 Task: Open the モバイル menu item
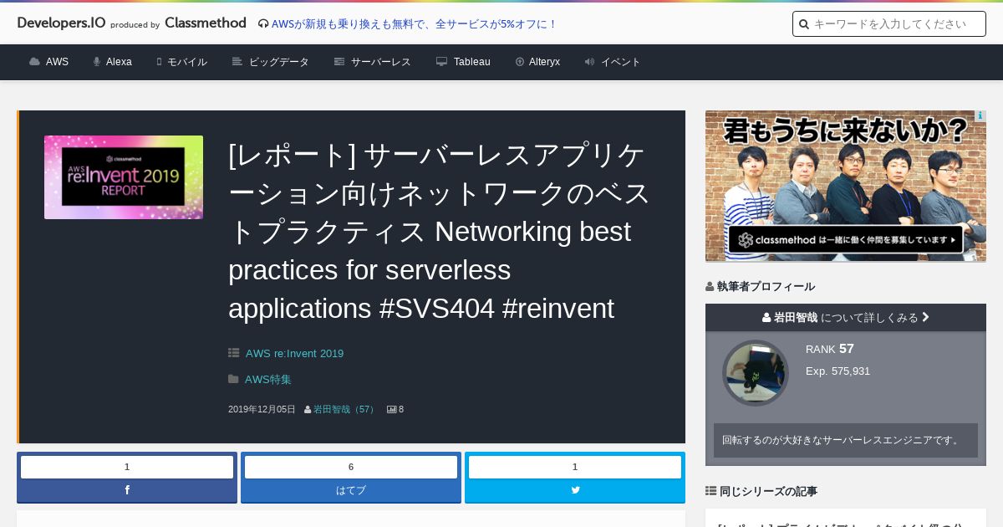pyautogui.click(x=187, y=62)
